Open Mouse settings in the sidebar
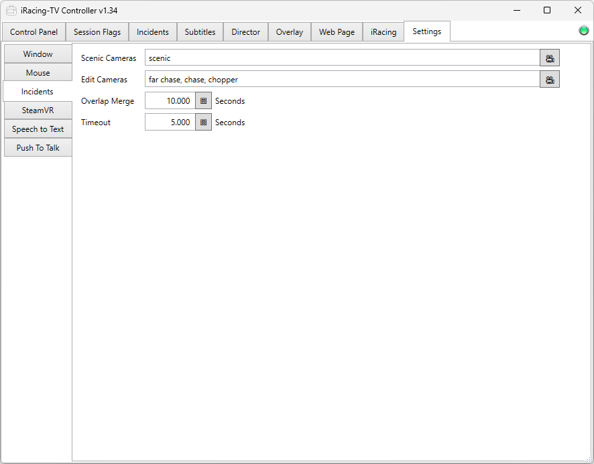 pos(38,73)
